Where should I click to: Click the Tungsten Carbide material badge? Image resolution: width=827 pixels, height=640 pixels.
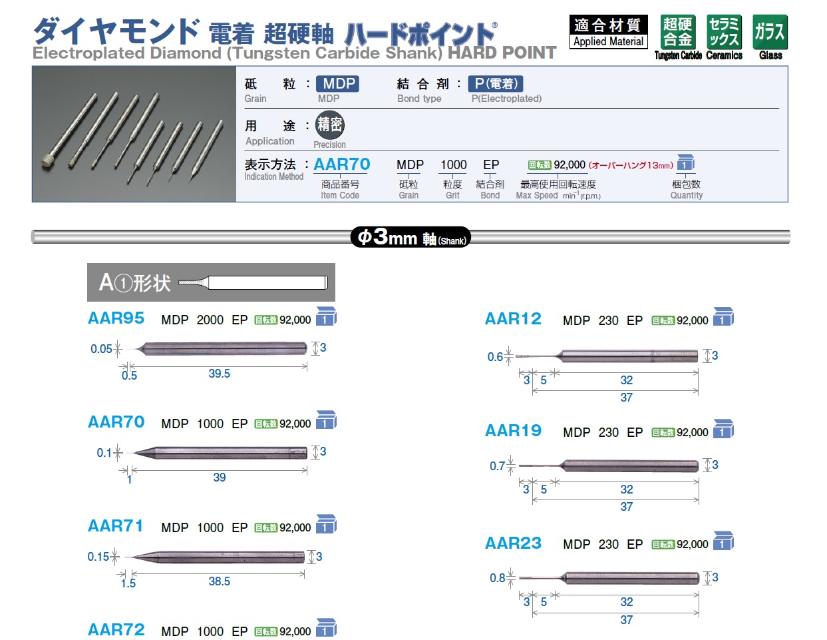click(x=677, y=33)
